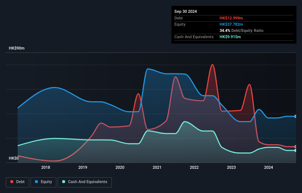302x193 pixels.
Task: Click the red Debt legend dot
Action: pyautogui.click(x=12, y=182)
